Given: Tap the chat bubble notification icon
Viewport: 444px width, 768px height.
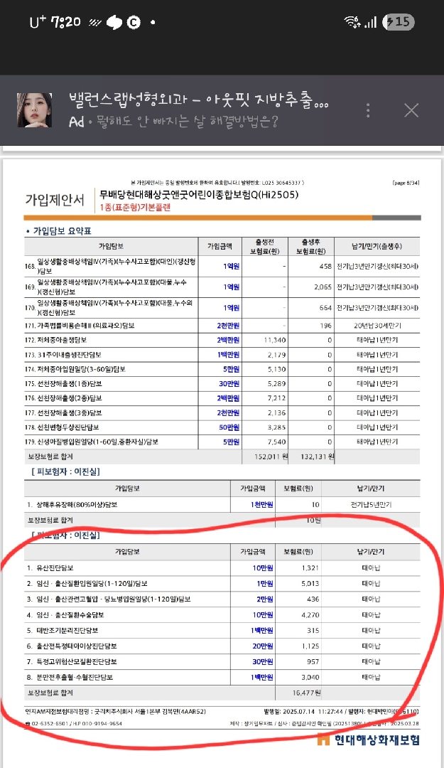Looking at the screenshot, I should (114, 22).
